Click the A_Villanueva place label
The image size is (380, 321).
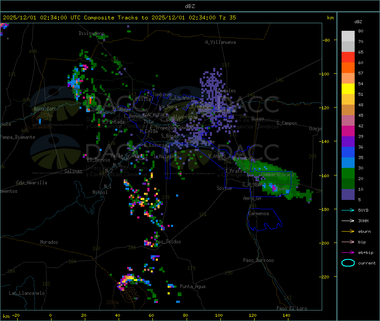tap(220, 42)
